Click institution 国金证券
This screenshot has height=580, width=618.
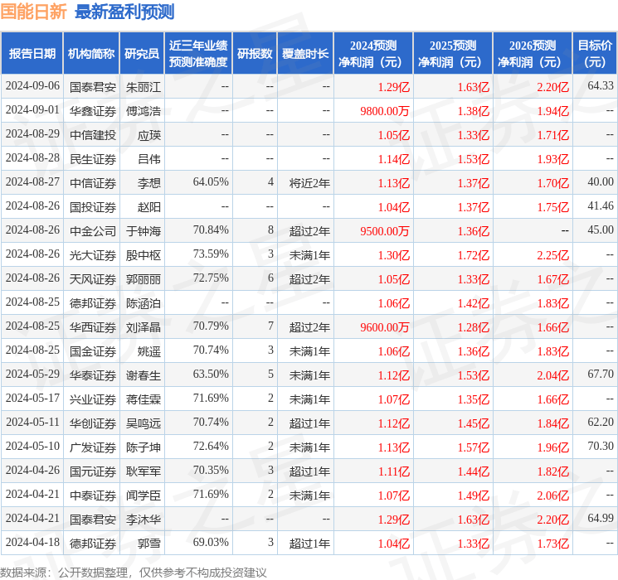(x=93, y=351)
